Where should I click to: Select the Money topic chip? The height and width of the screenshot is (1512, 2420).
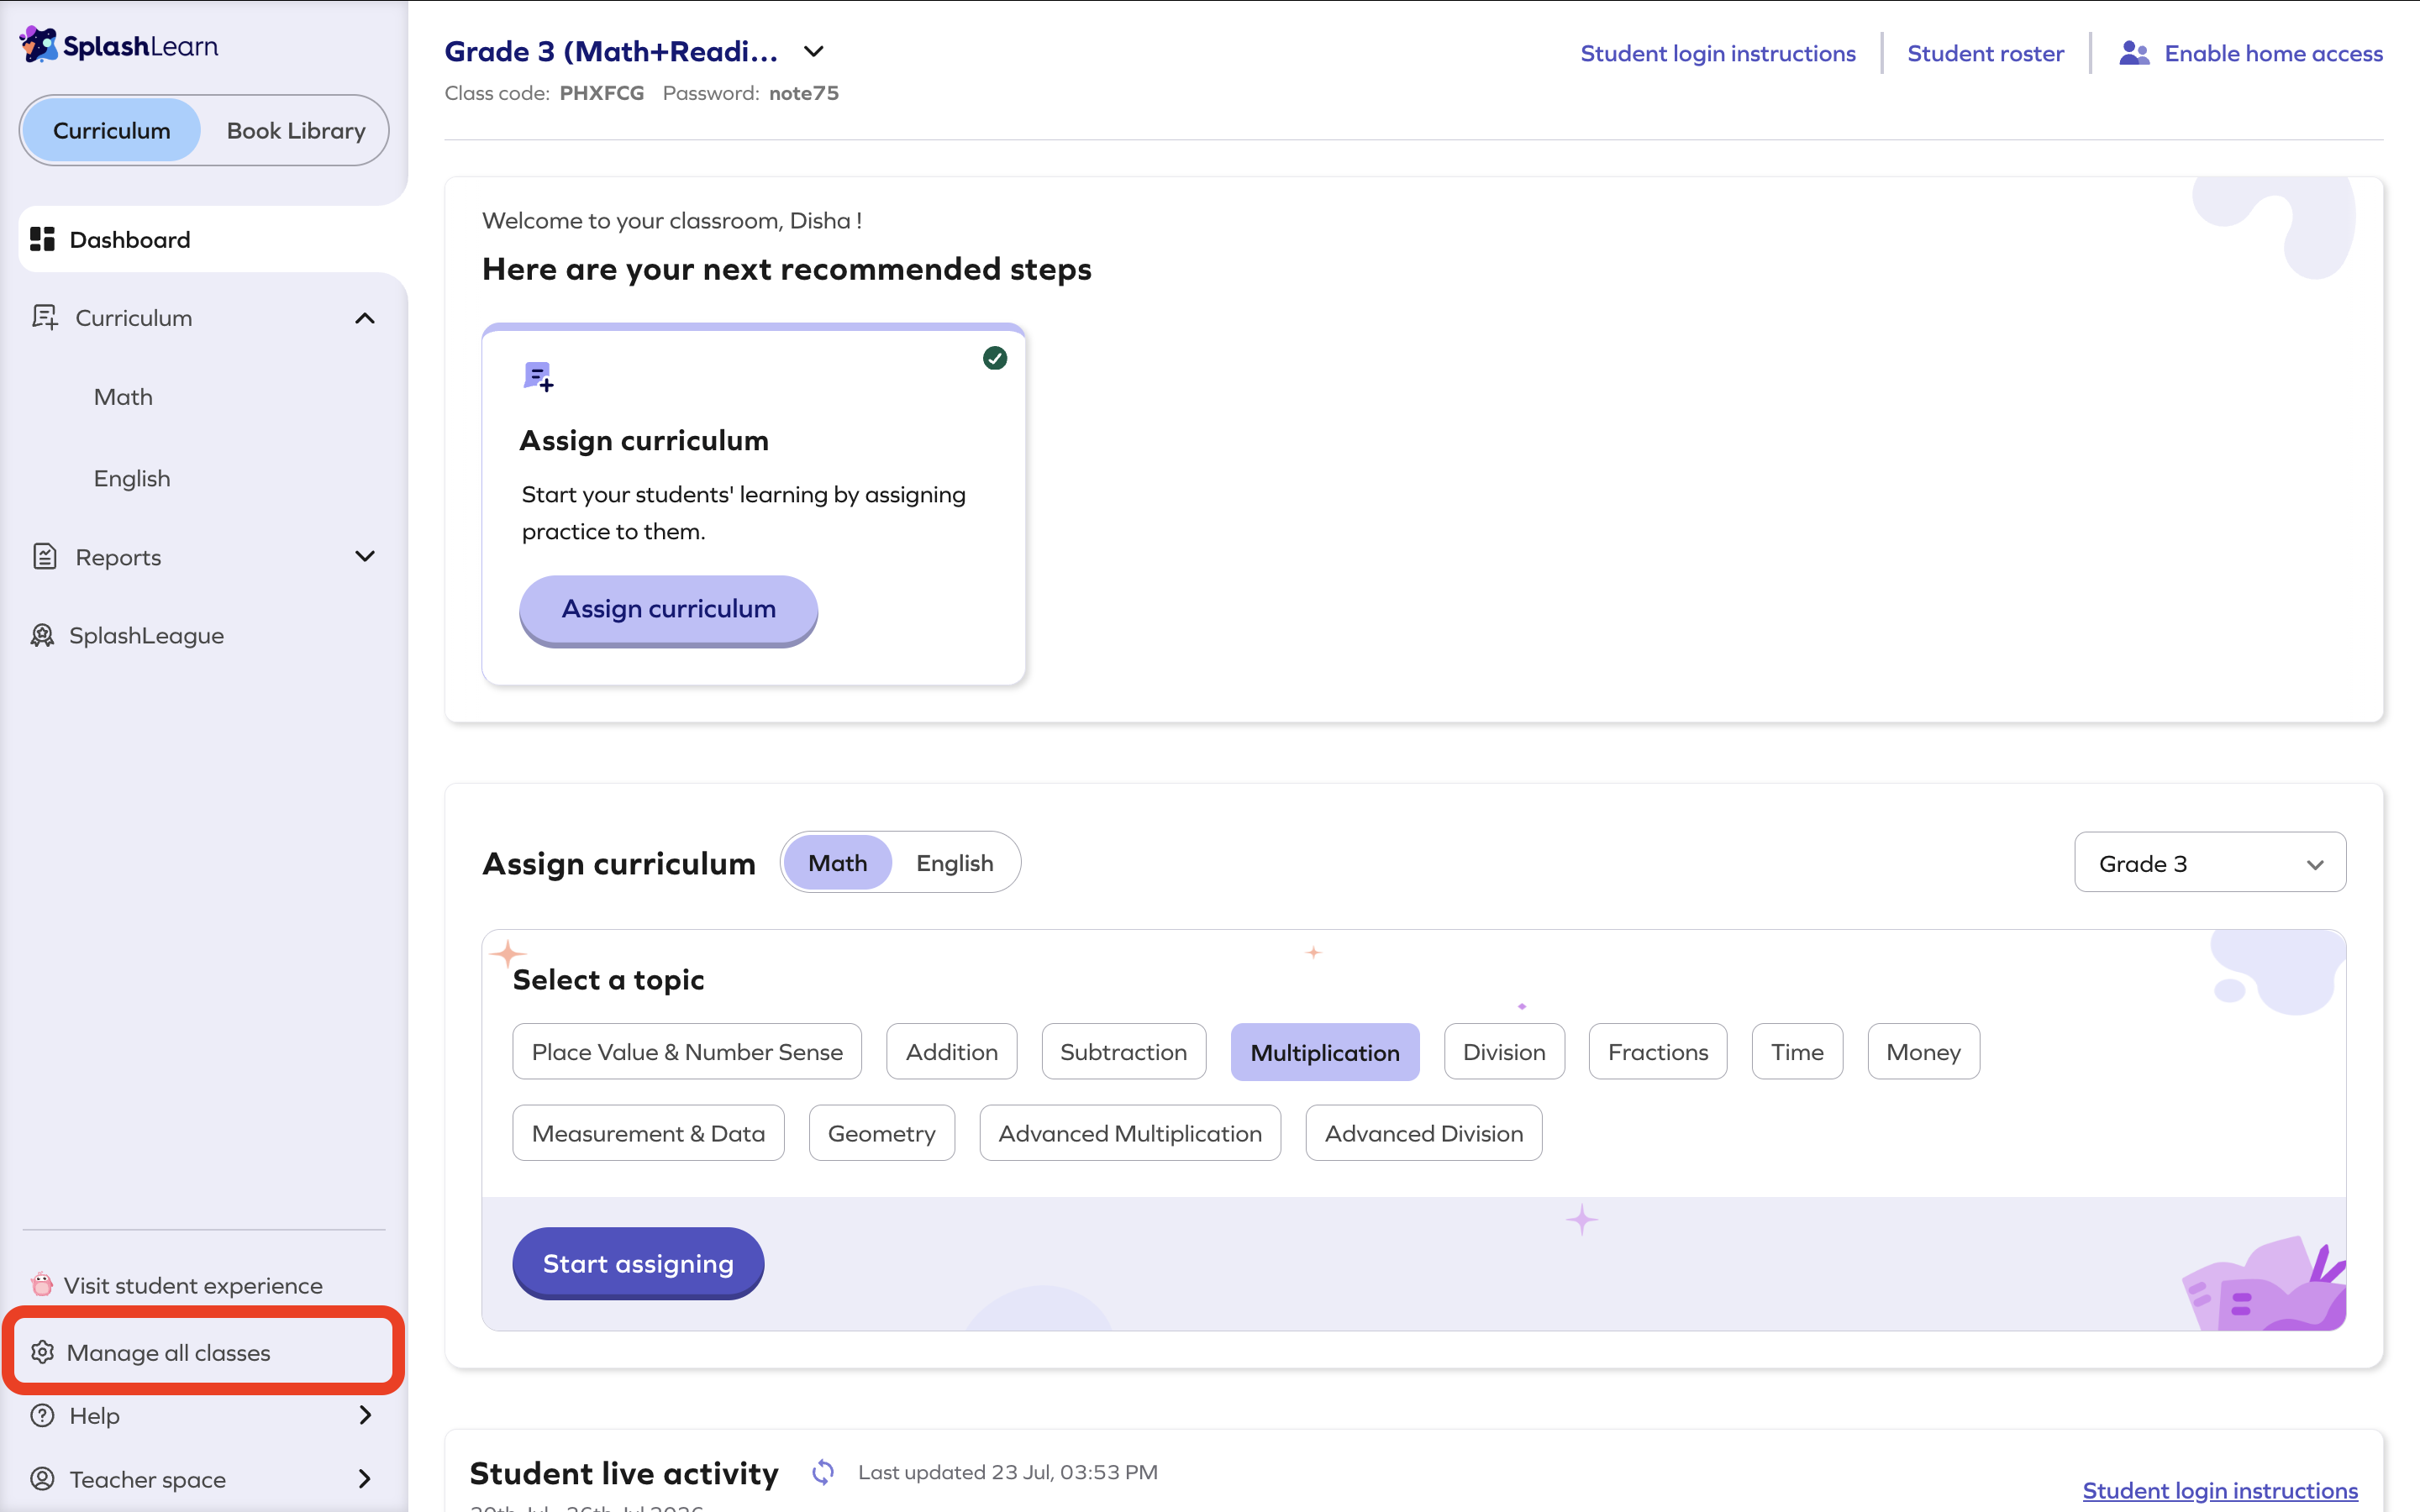point(1923,1052)
